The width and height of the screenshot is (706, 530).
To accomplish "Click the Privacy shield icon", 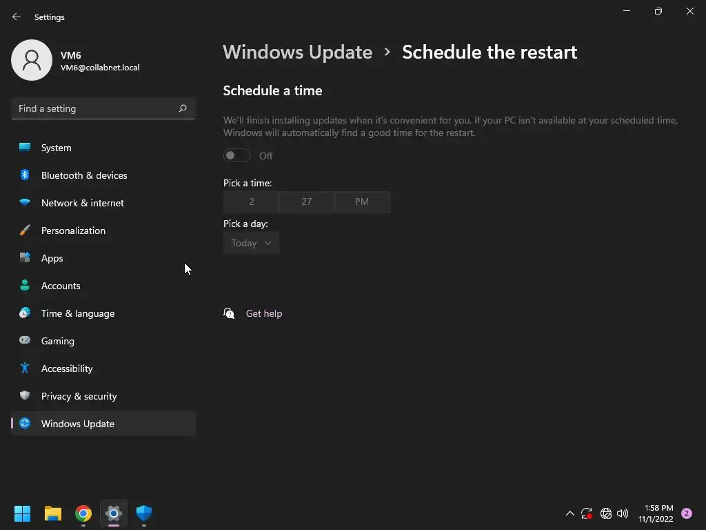I will pos(25,395).
